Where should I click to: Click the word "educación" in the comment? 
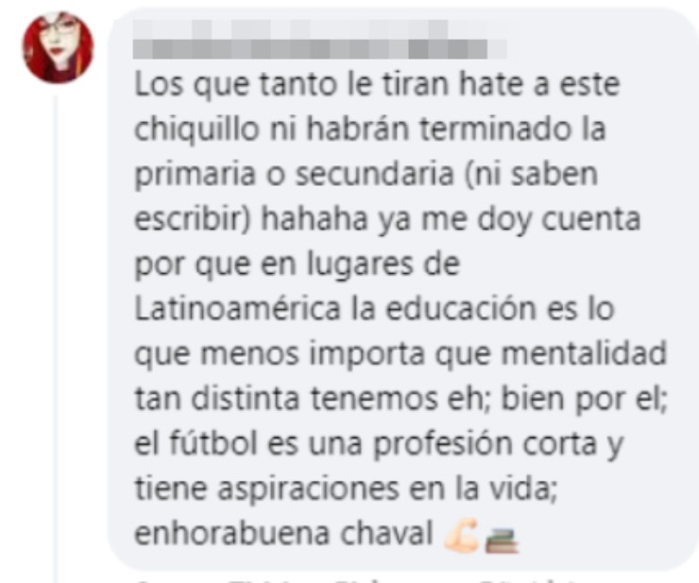(461, 309)
